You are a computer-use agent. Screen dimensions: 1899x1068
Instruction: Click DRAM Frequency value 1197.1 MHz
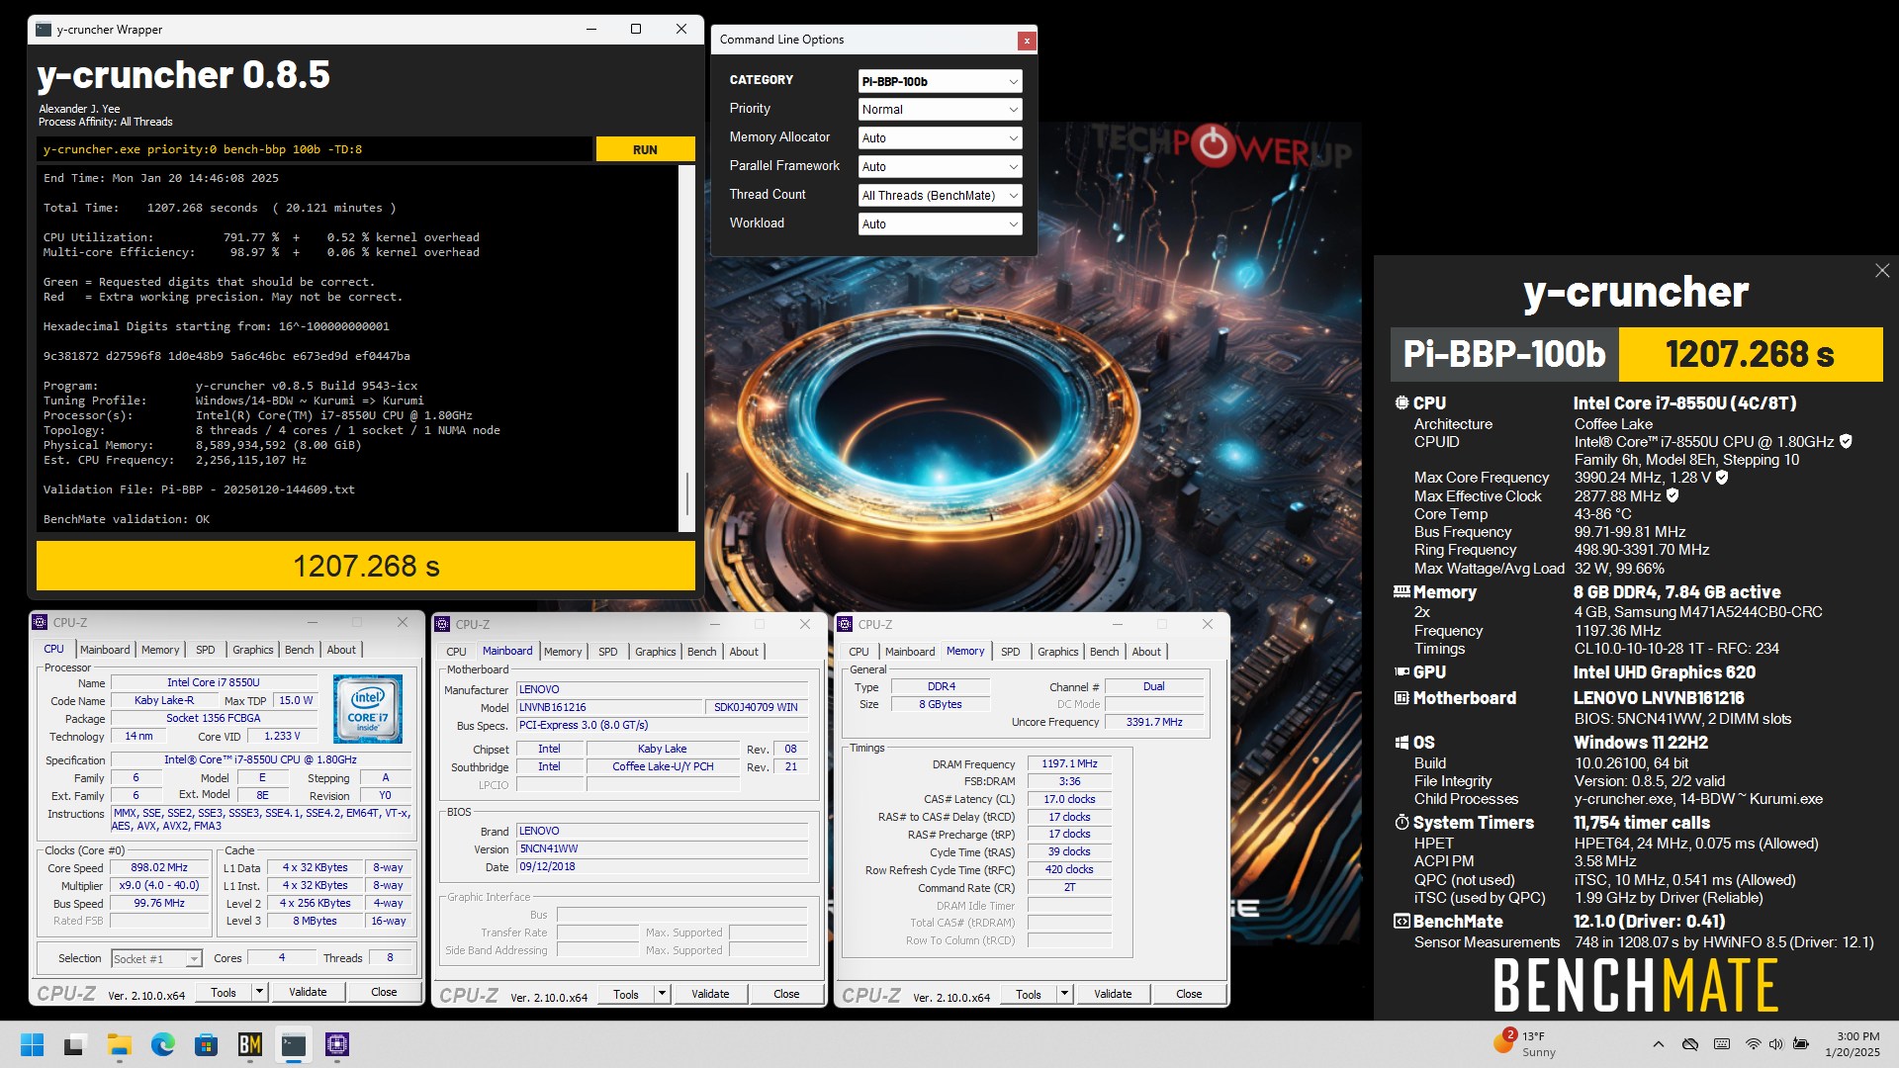click(1069, 763)
